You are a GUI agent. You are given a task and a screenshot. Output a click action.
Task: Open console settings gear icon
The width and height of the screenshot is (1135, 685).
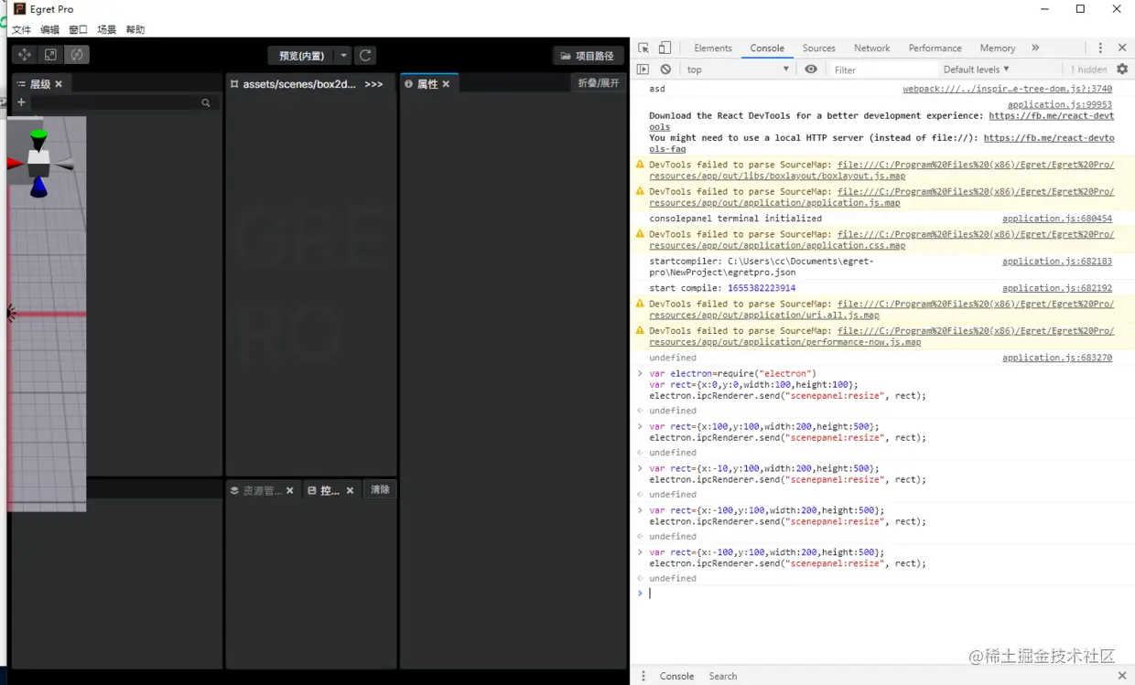[1122, 70]
